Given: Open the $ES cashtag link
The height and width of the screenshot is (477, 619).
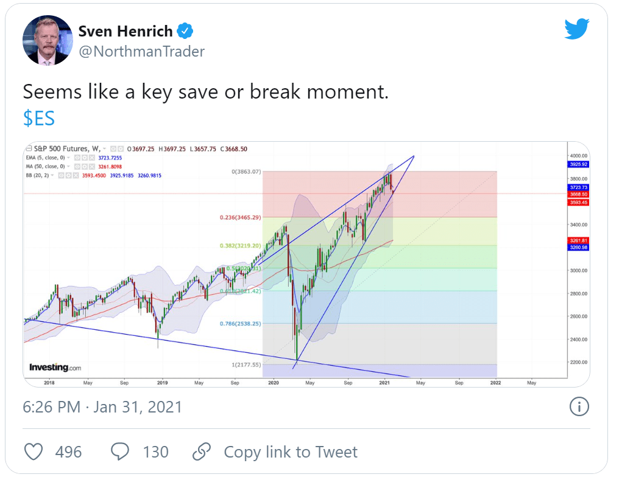Looking at the screenshot, I should point(39,118).
